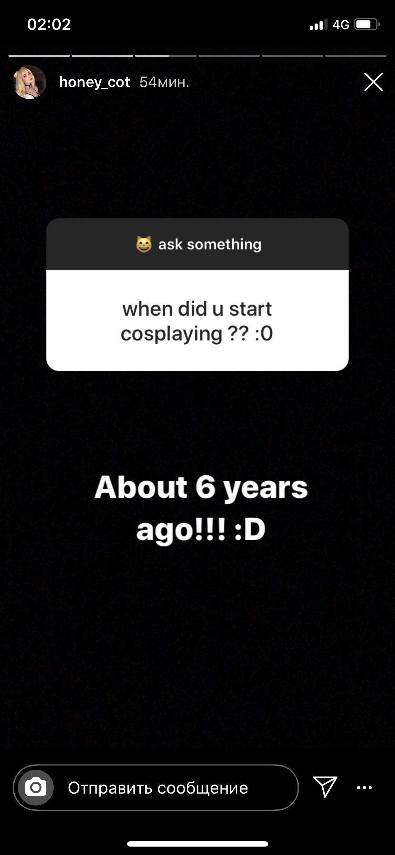The height and width of the screenshot is (855, 395).
Task: Open the camera icon in message bar
Action: click(x=36, y=788)
